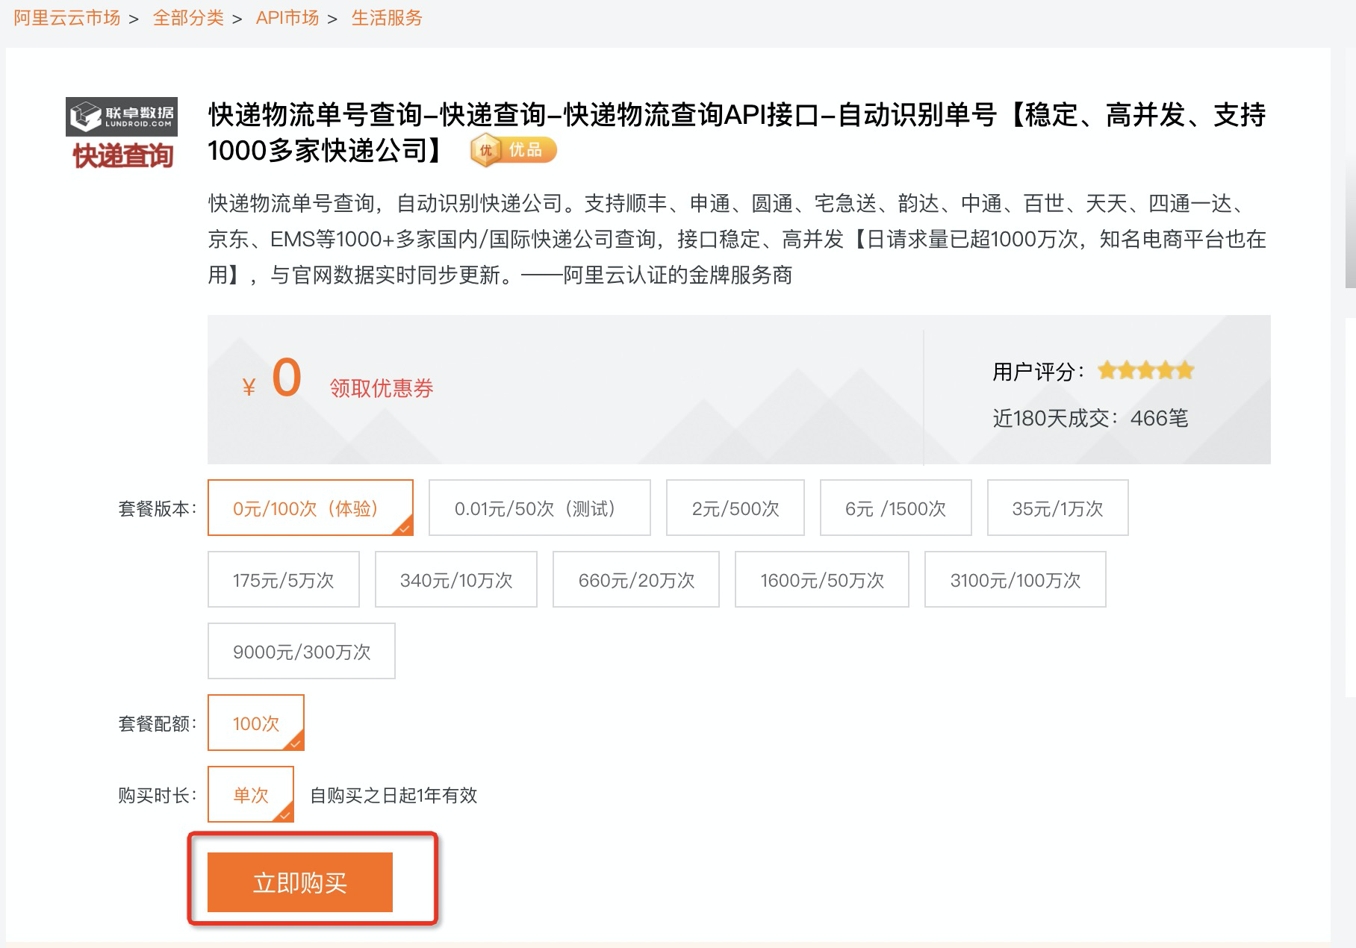Select the 660元/20万次 package
Screen dimensions: 1356x948
click(x=636, y=579)
